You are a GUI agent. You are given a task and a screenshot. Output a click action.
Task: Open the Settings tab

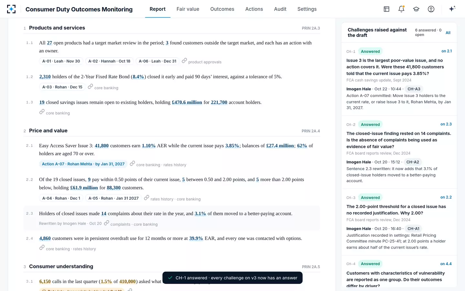pyautogui.click(x=307, y=9)
